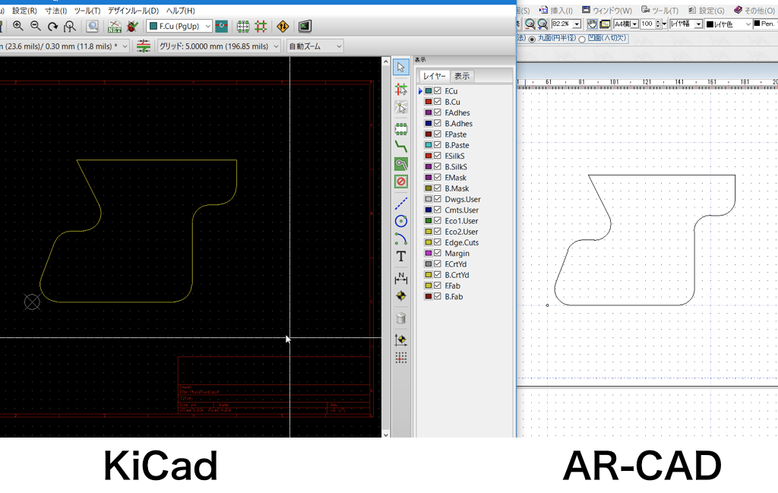
Task: Run design rules check with the ladybug icon
Action: pos(132,26)
